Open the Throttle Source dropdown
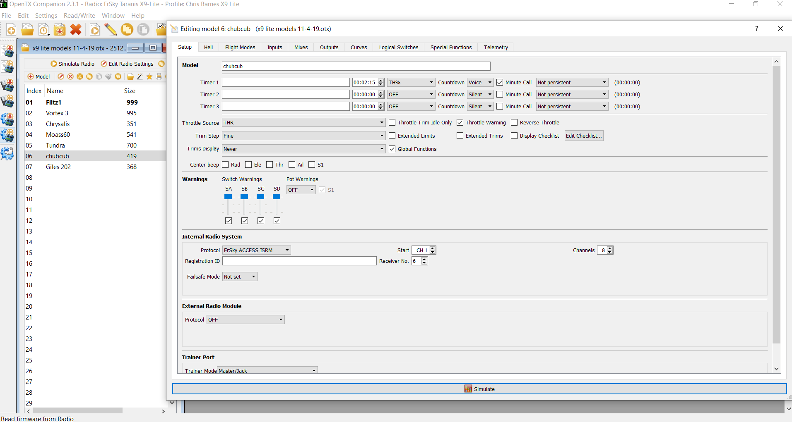The height and width of the screenshot is (422, 792). pyautogui.click(x=304, y=123)
